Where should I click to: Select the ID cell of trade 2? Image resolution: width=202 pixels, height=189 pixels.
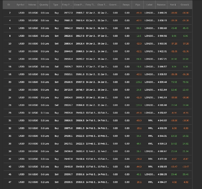[10, 13]
